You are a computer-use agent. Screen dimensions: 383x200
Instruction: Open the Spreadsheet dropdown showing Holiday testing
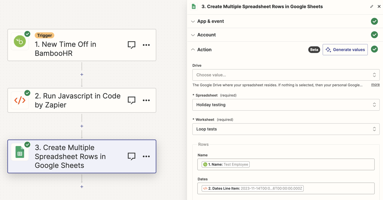pos(286,105)
